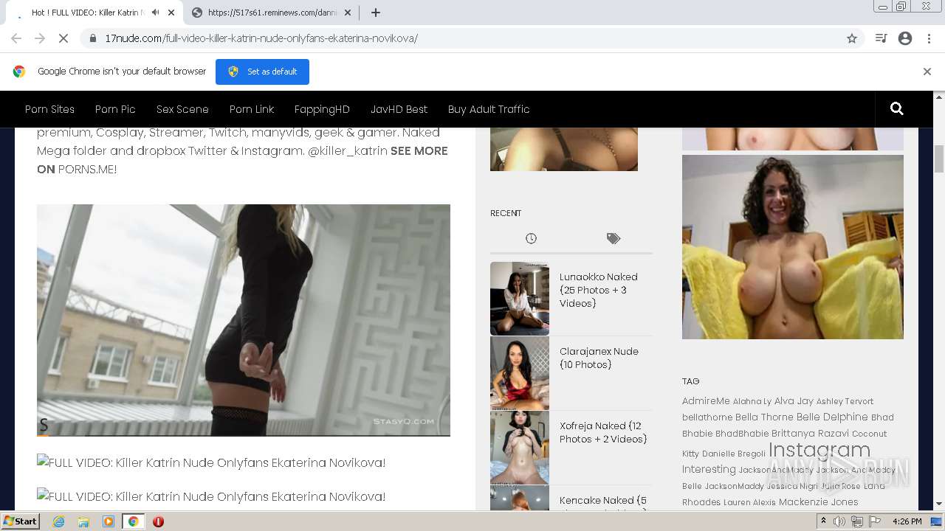Click the Ashley Tervort tag link
Image resolution: width=945 pixels, height=531 pixels.
845,401
